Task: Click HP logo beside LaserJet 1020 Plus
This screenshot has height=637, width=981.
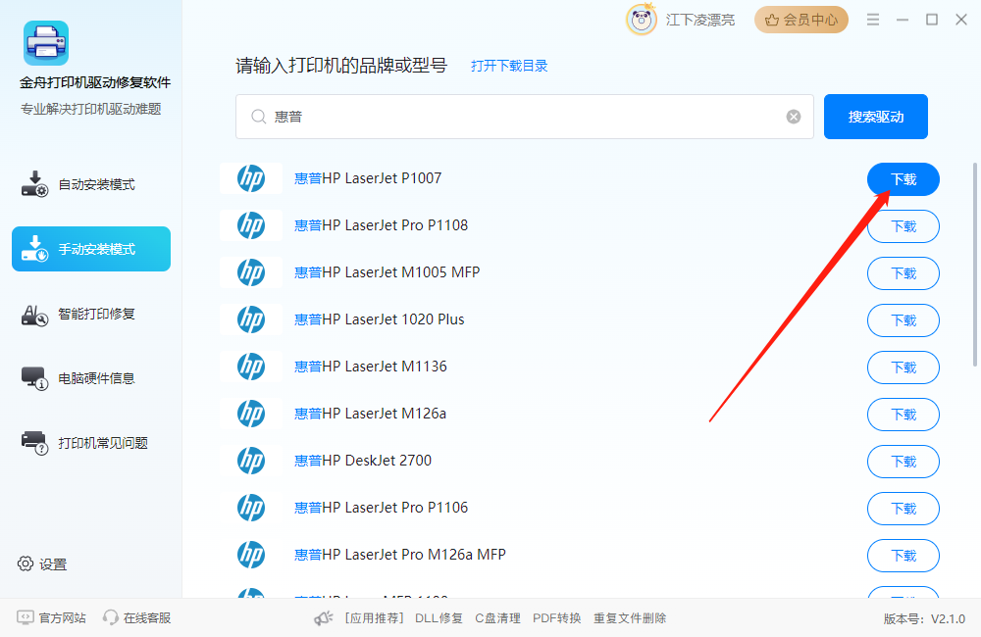Action: 251,319
